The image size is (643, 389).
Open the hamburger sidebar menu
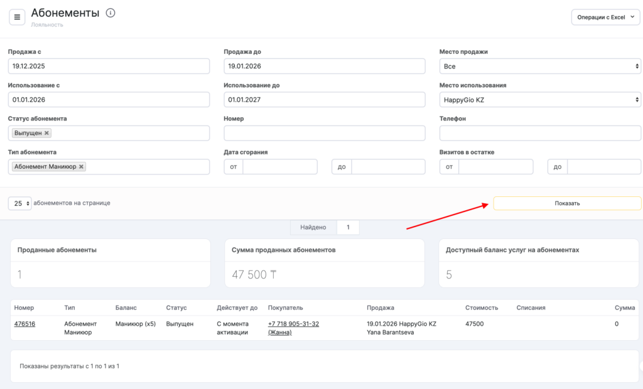pos(17,17)
